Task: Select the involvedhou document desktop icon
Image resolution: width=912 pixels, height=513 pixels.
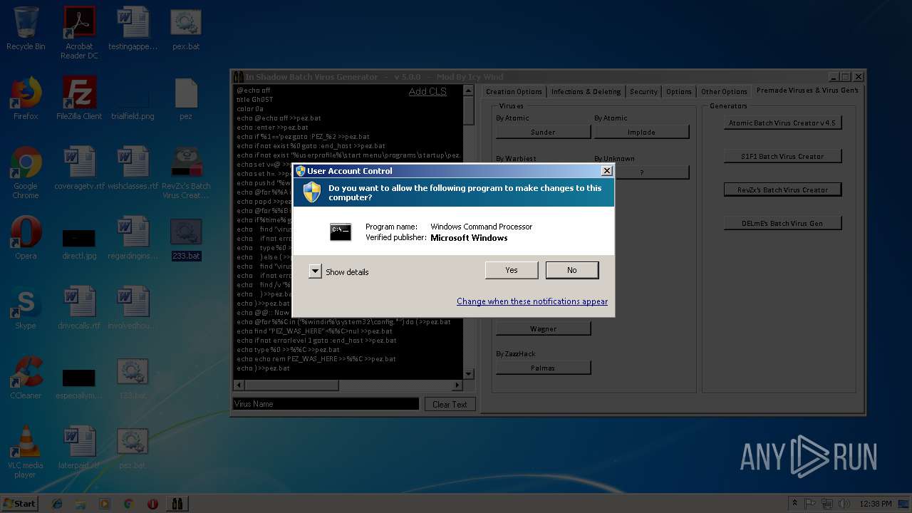Action: pyautogui.click(x=133, y=308)
